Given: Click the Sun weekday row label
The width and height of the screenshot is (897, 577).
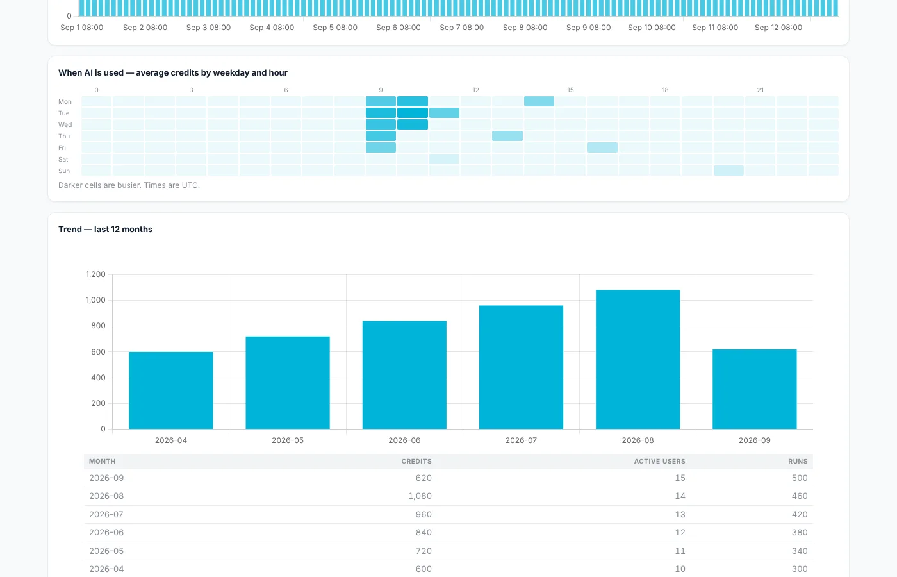Looking at the screenshot, I should point(64,171).
